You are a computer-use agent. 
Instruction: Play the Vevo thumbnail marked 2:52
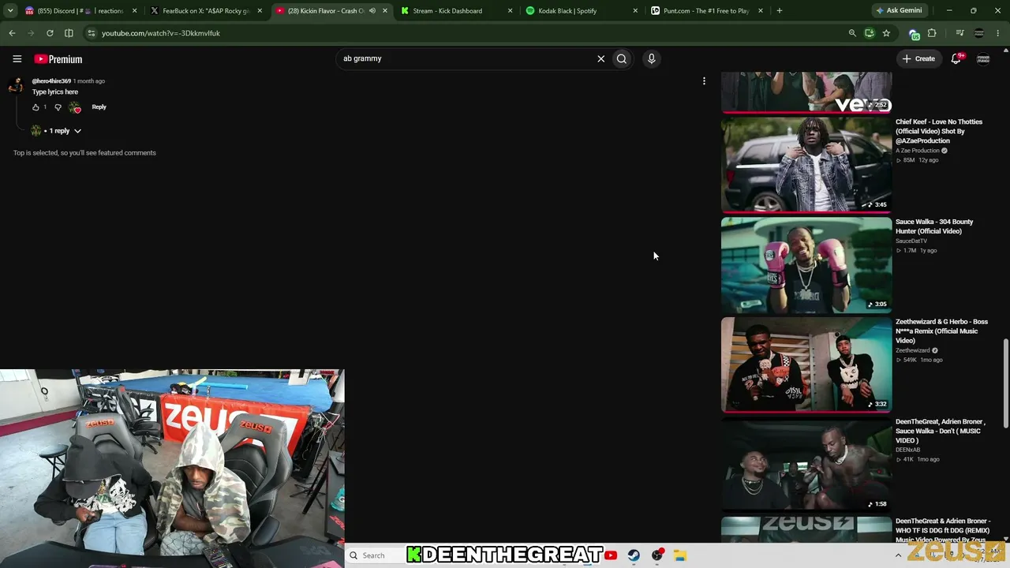806,92
